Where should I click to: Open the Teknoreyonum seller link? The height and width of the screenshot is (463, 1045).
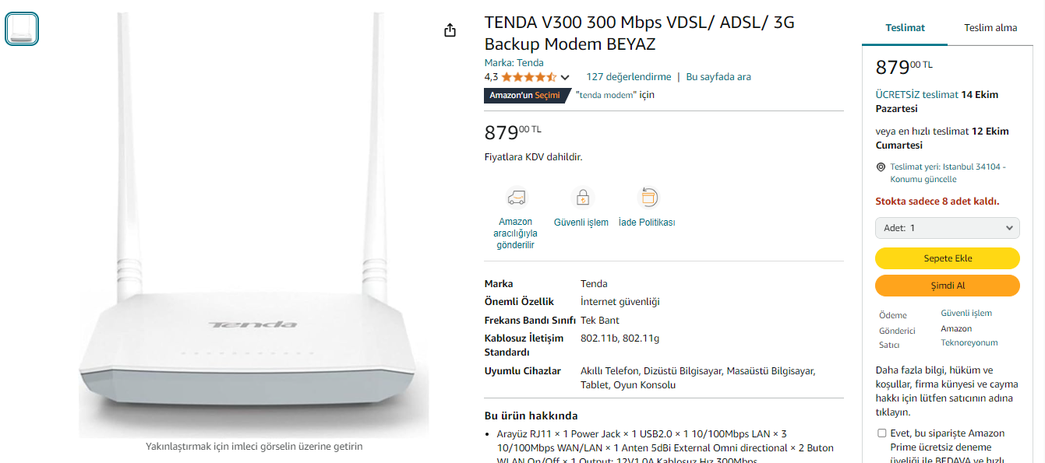coord(969,343)
